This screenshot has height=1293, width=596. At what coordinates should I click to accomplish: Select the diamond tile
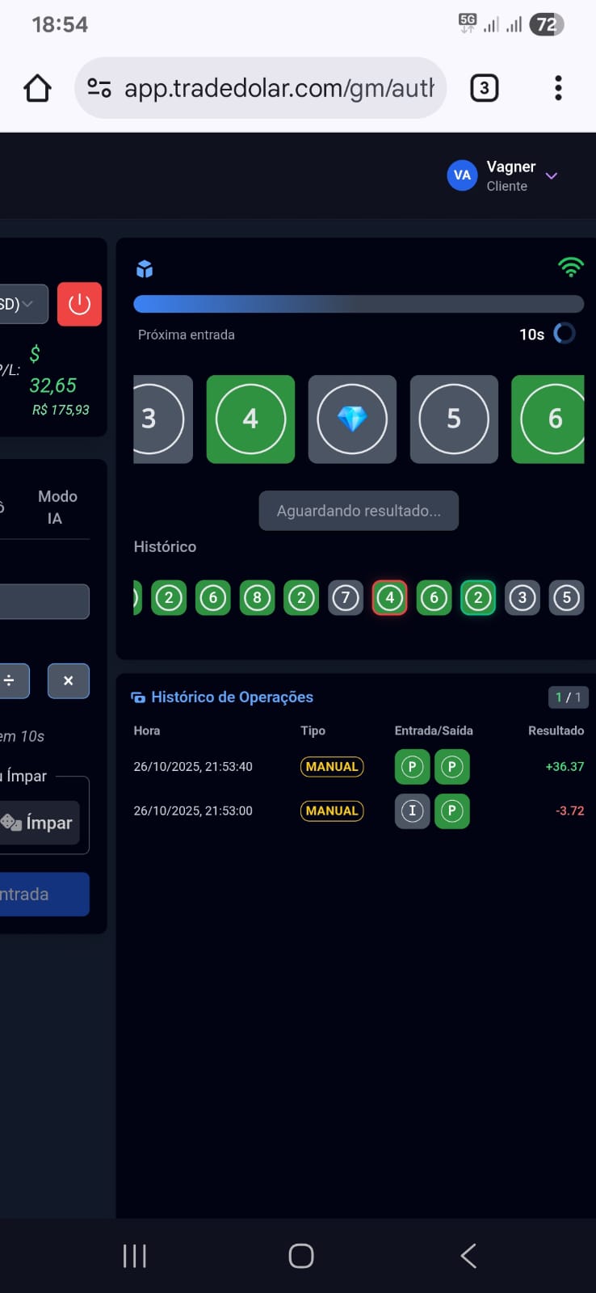352,419
